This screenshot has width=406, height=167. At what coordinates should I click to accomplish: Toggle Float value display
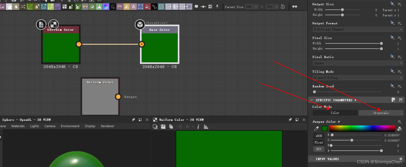point(319,142)
